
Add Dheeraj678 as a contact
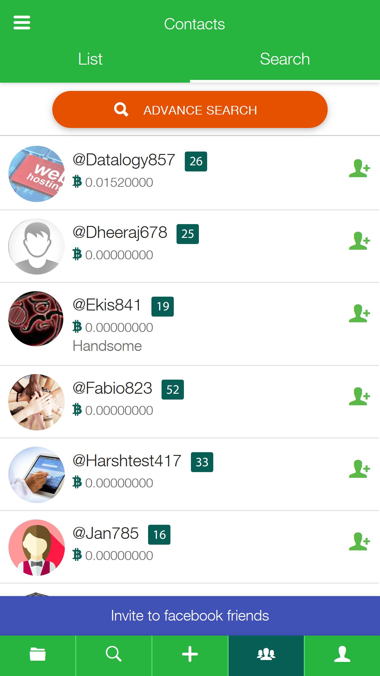(x=360, y=241)
